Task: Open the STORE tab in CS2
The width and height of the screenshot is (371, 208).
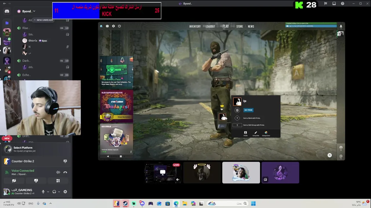Action: [240, 26]
